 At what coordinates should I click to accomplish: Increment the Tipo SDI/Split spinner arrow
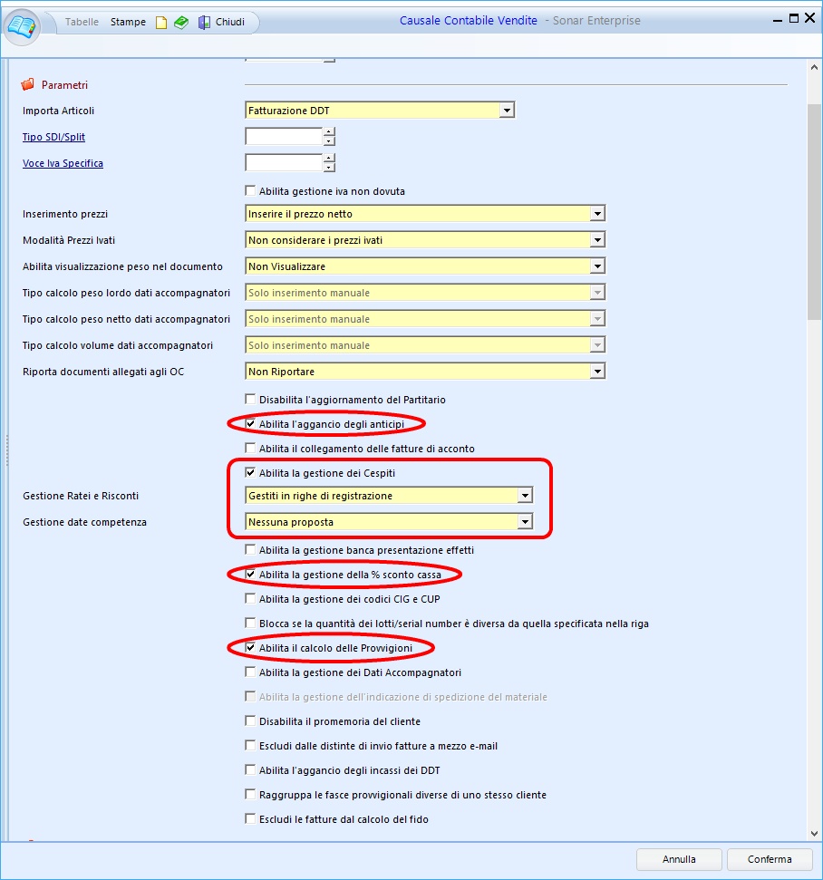(329, 132)
